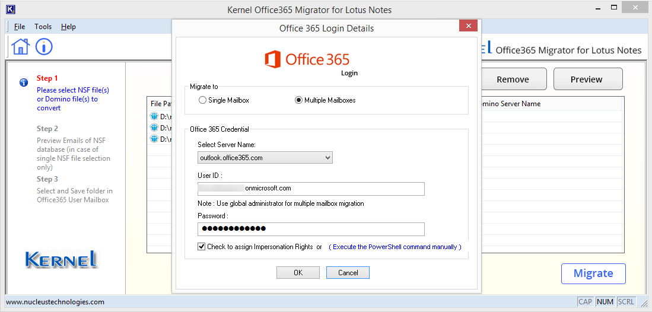Click the Step 2 heading text

(x=47, y=129)
